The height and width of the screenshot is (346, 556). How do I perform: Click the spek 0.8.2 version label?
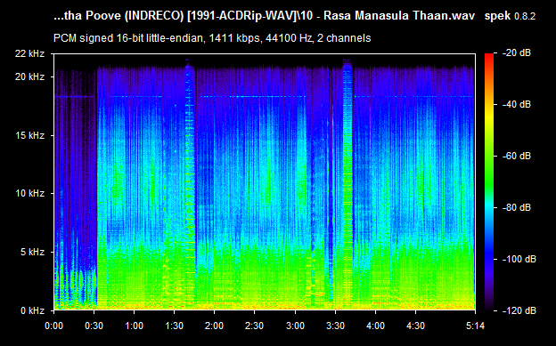tap(510, 16)
